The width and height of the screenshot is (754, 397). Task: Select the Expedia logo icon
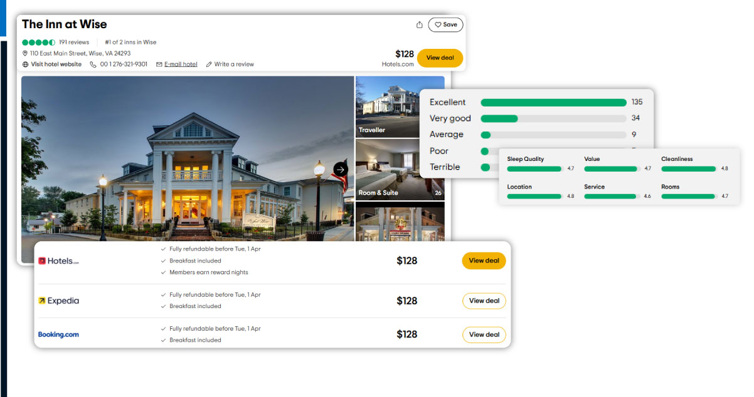coord(58,301)
